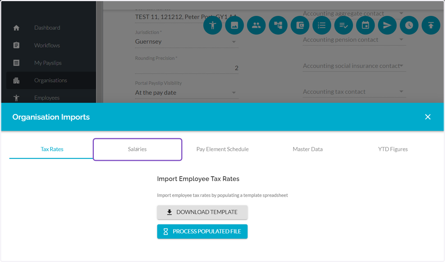Click the image picture round button
This screenshot has width=445, height=262.
point(234,25)
